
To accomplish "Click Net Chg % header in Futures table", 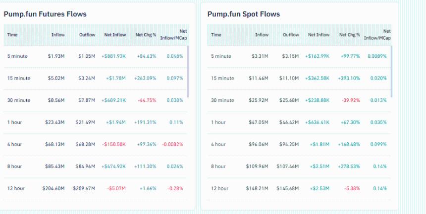I will pyautogui.click(x=146, y=35).
